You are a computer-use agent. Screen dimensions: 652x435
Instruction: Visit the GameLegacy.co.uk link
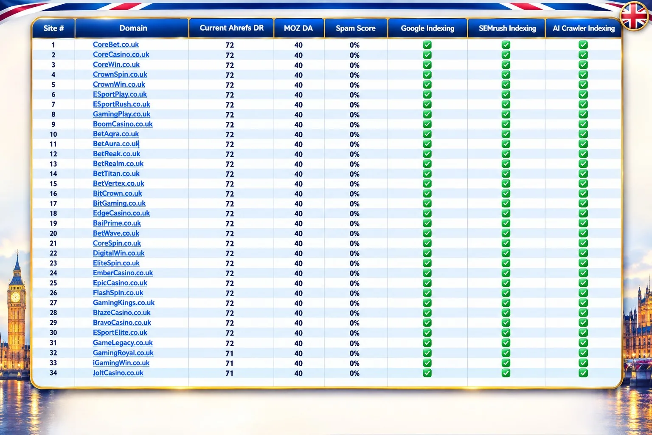click(123, 343)
